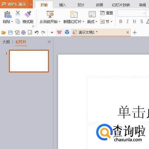Switch to the 插入 ribbon tab
The height and width of the screenshot is (149, 149).
62,5
